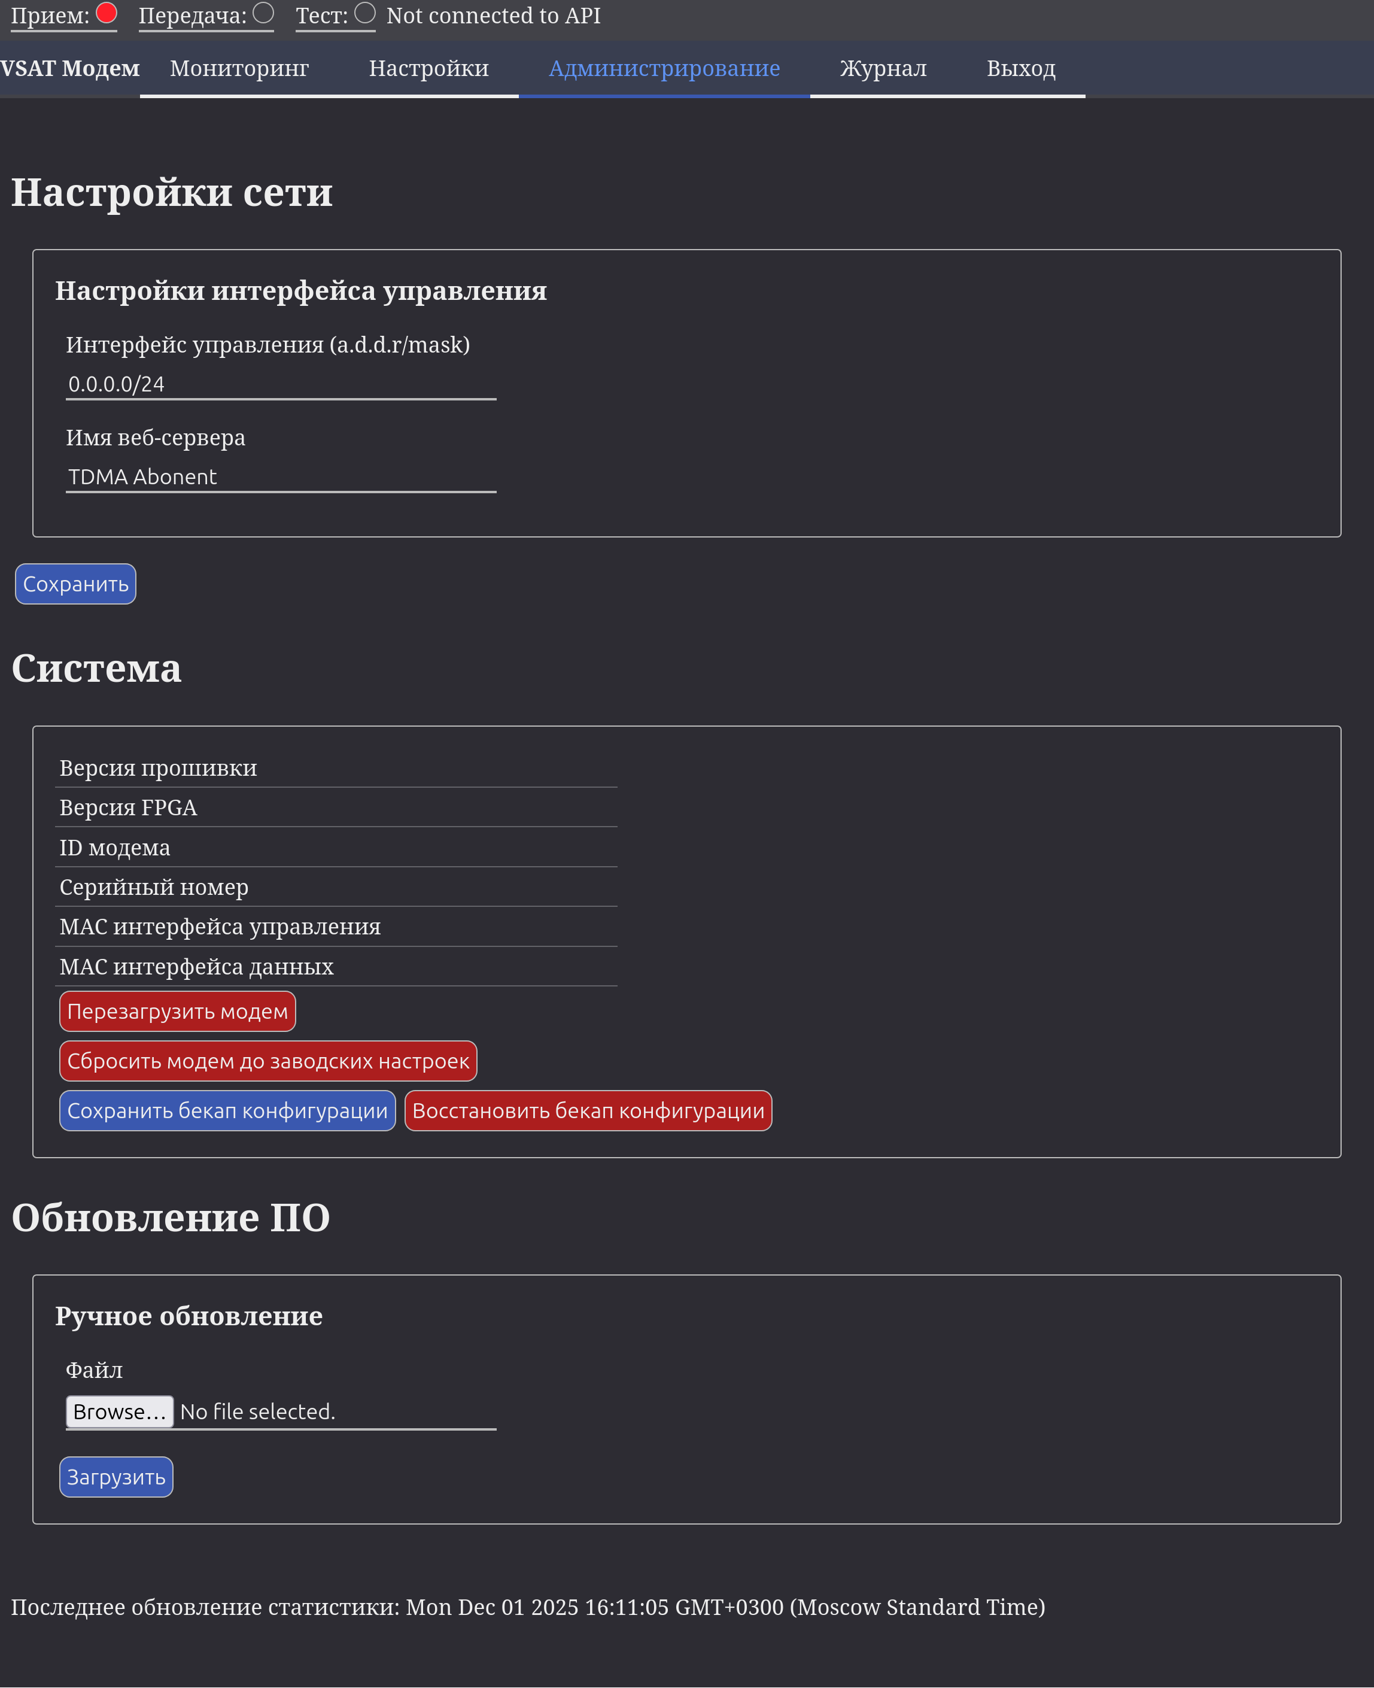Go to the Журнал tab
Image resolution: width=1374 pixels, height=1688 pixels.
pos(883,69)
